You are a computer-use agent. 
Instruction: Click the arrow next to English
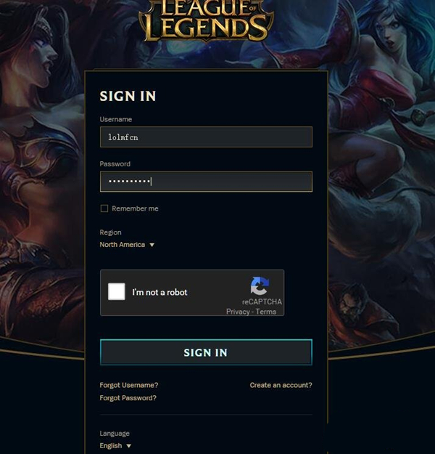pos(128,446)
